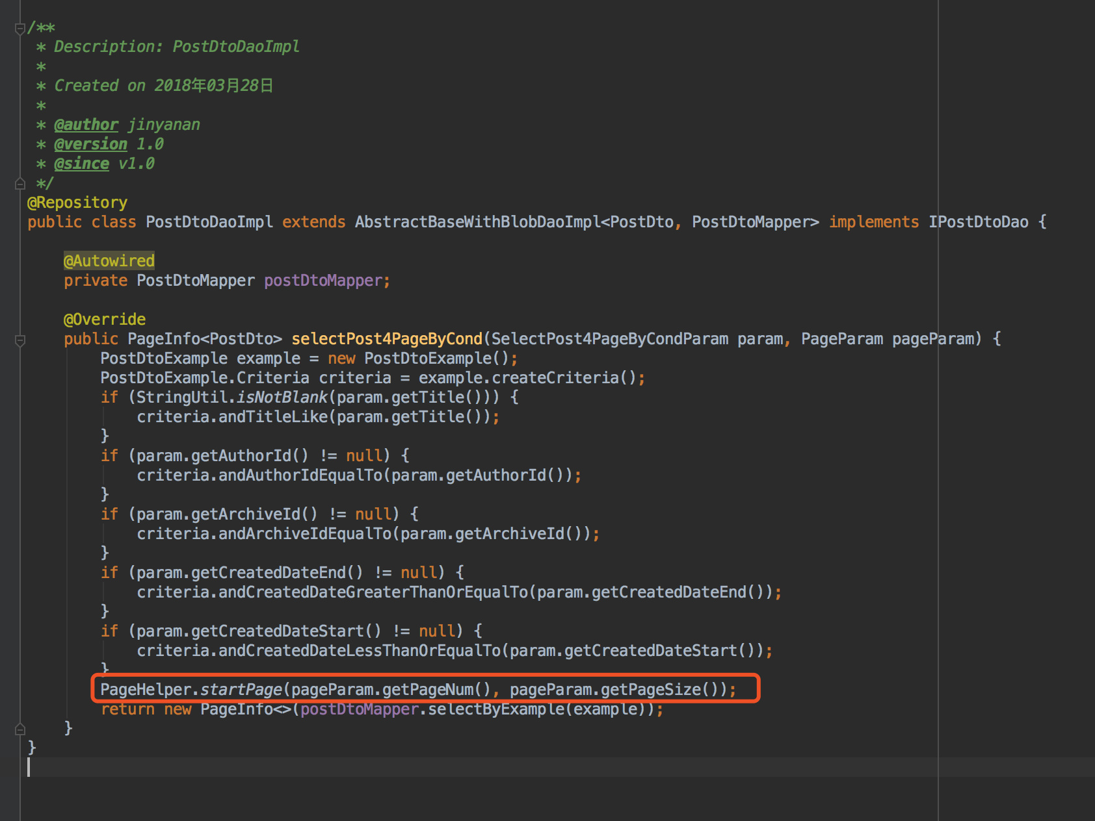Click the AbstractBaseWithBlobDaoImpl superclass name
The image size is (1095, 821).
pyautogui.click(x=478, y=222)
